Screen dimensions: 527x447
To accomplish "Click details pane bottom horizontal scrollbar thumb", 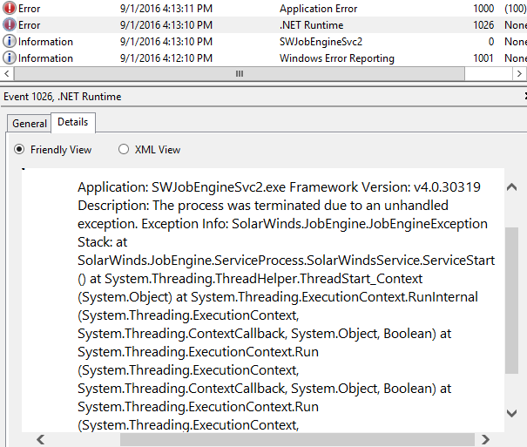I will tap(297, 439).
